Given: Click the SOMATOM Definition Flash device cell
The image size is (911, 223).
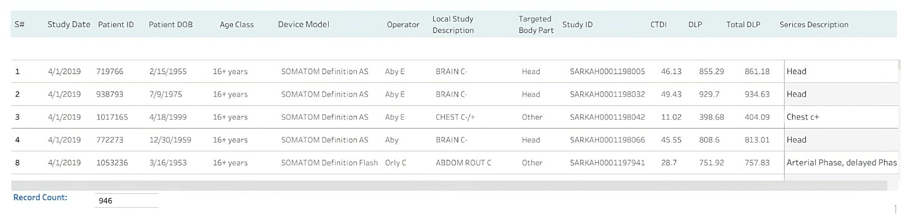Looking at the screenshot, I should (329, 163).
